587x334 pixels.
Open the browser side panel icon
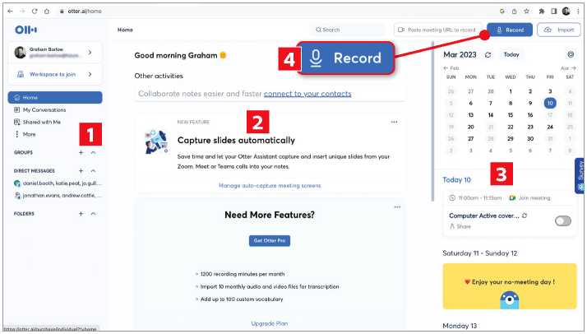[554, 12]
